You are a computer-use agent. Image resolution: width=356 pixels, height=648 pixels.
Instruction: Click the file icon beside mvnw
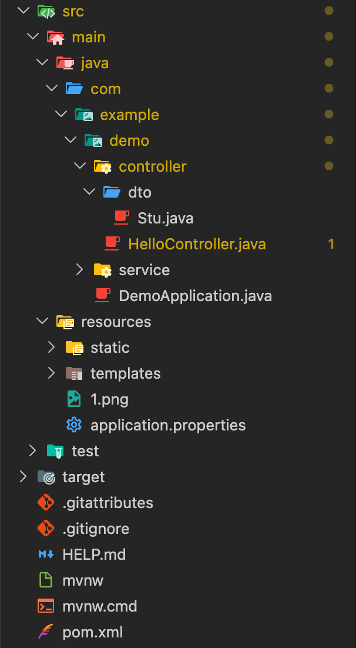(45, 580)
